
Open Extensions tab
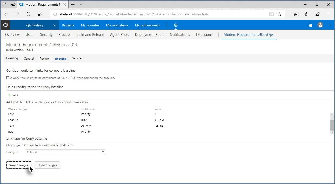tap(204, 34)
